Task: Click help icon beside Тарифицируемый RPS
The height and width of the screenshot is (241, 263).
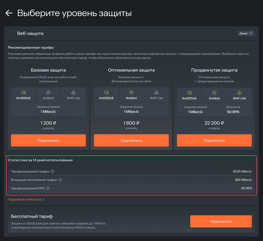Action: [x=47, y=188]
